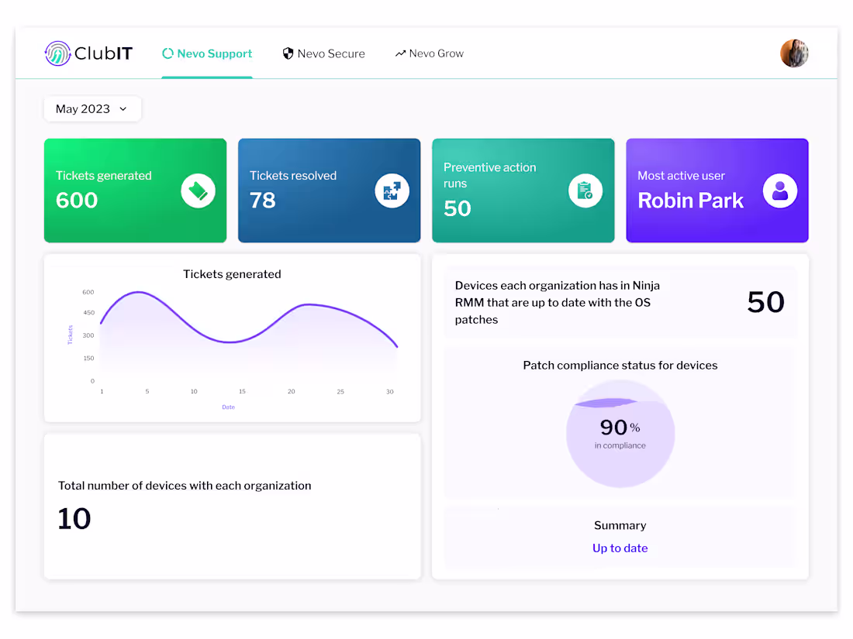Click the 90% compliance pie chart
The image size is (853, 639).
click(620, 434)
